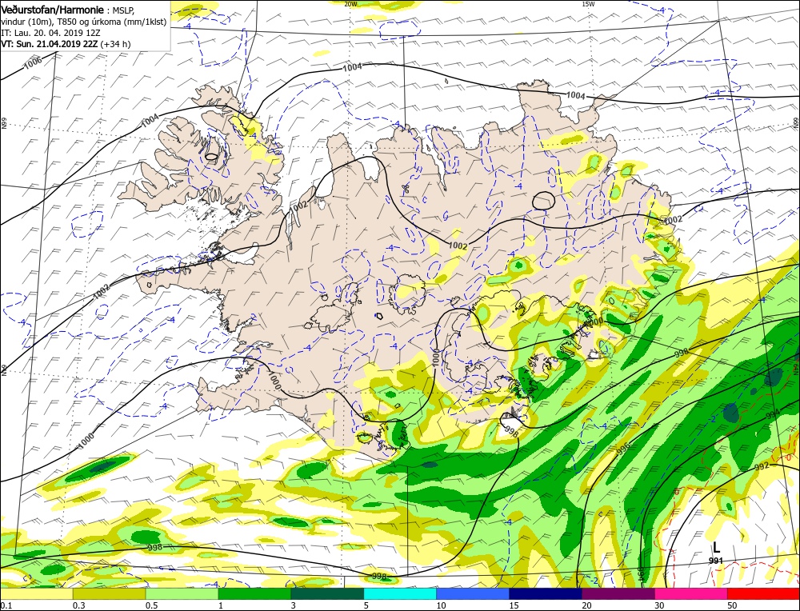Click the '992' isobar label
The image size is (800, 611).
[762, 467]
